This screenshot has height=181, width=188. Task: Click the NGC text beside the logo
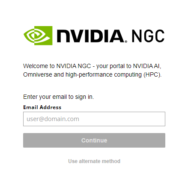tap(148, 36)
